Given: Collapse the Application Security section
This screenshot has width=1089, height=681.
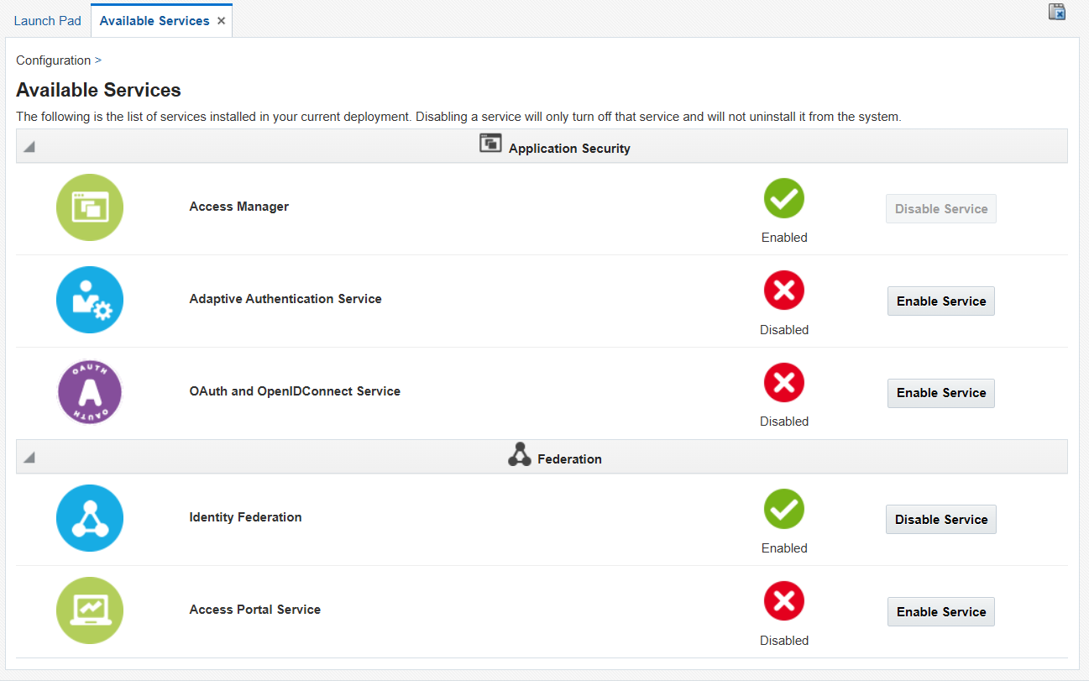Looking at the screenshot, I should pyautogui.click(x=29, y=147).
